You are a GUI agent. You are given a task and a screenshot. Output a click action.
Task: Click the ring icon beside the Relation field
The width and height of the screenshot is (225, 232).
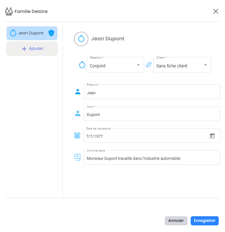click(x=82, y=65)
